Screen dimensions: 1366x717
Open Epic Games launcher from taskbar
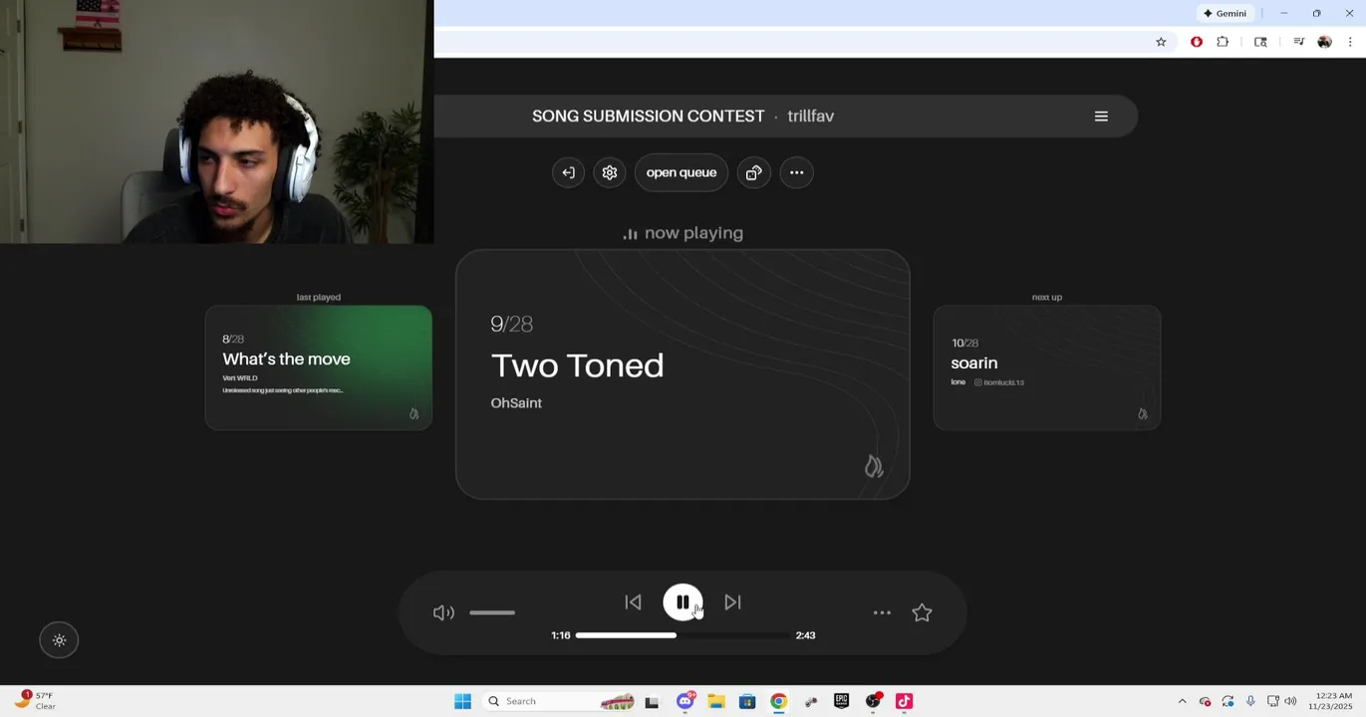pos(842,701)
